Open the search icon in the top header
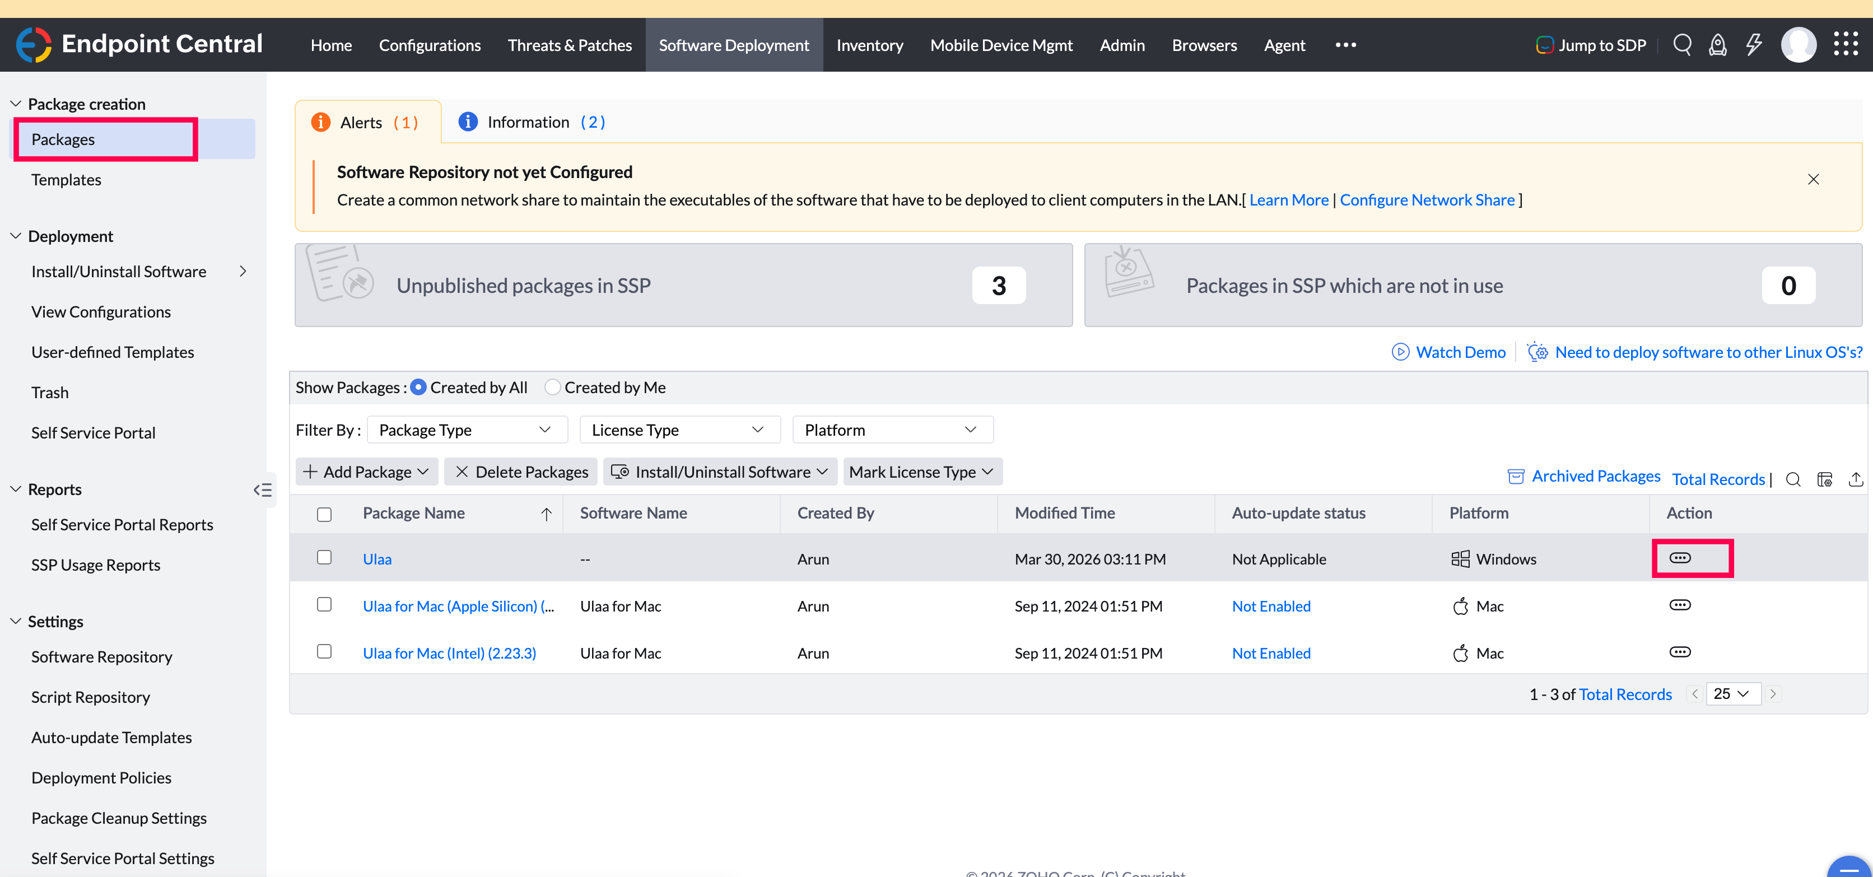Image resolution: width=1873 pixels, height=877 pixels. coord(1682,45)
